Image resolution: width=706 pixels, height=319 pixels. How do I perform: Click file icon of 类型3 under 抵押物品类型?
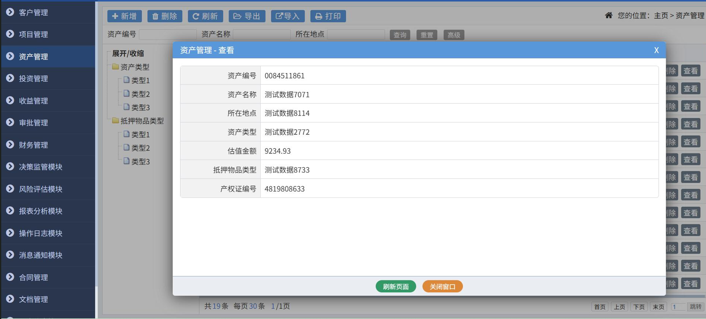pyautogui.click(x=127, y=161)
